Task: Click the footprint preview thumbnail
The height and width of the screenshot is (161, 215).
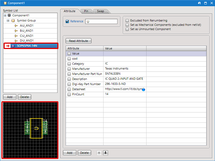Action: [x=30, y=130]
